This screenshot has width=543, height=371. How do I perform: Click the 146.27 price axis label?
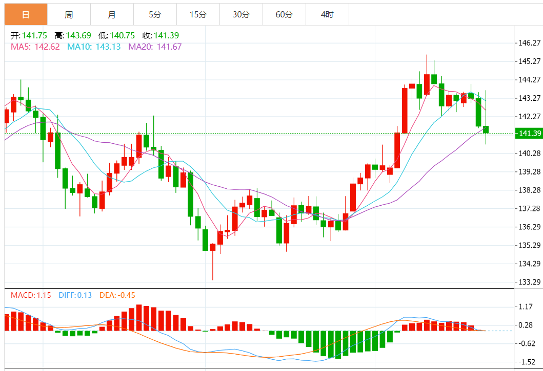[529, 43]
